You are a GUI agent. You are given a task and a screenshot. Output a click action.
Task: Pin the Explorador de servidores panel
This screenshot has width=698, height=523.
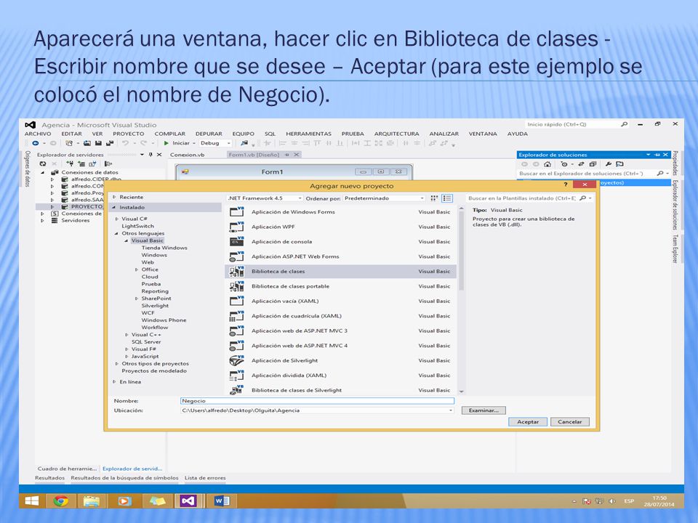151,155
